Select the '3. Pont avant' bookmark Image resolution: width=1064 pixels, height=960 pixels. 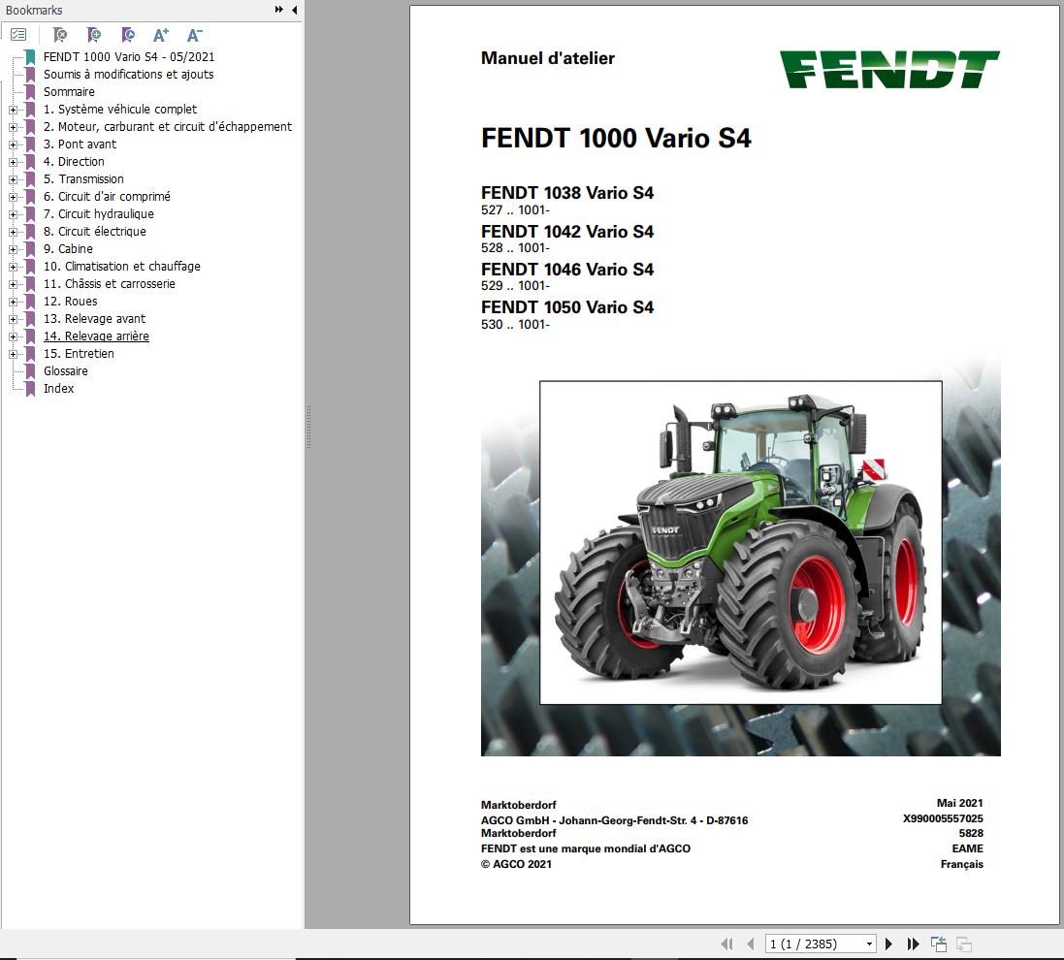81,144
